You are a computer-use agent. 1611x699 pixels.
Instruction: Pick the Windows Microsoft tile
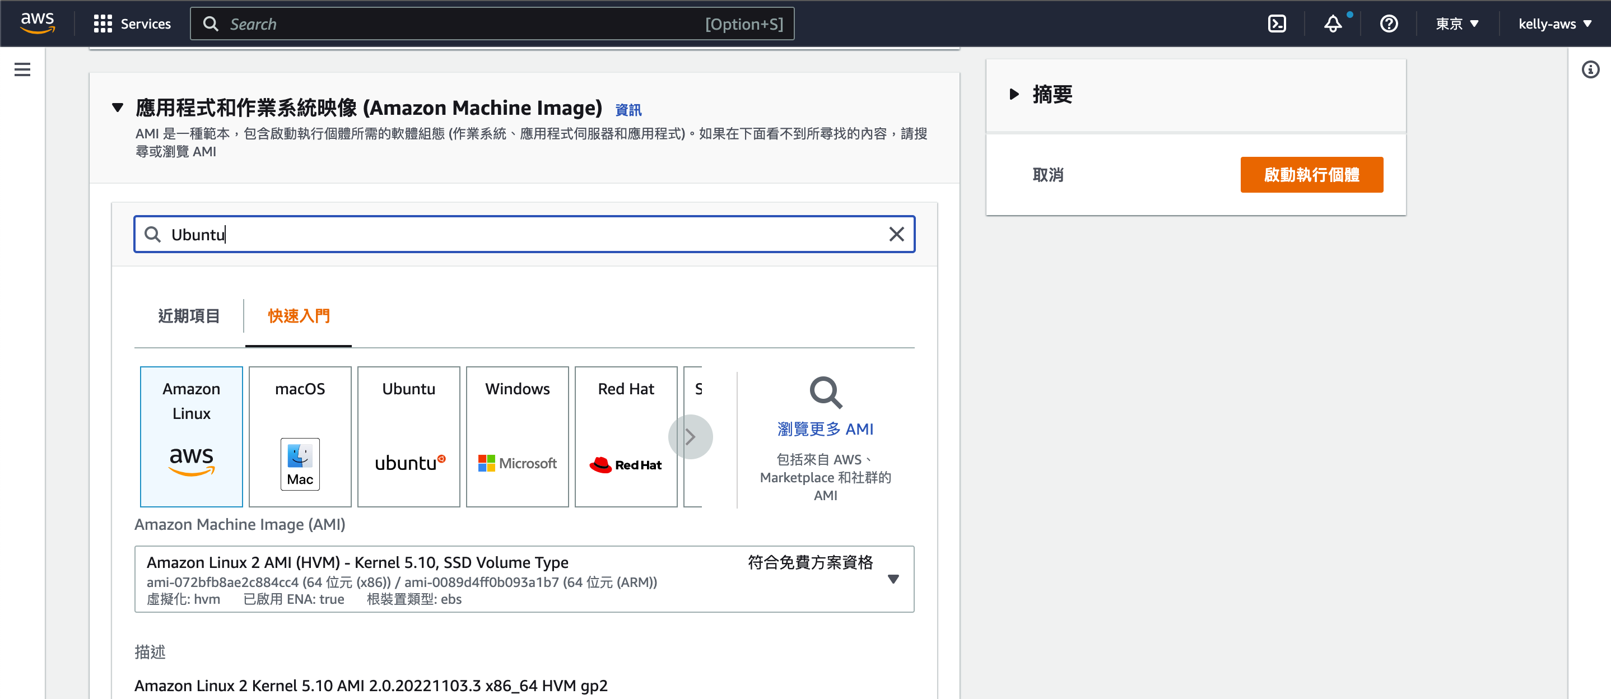[x=517, y=436]
